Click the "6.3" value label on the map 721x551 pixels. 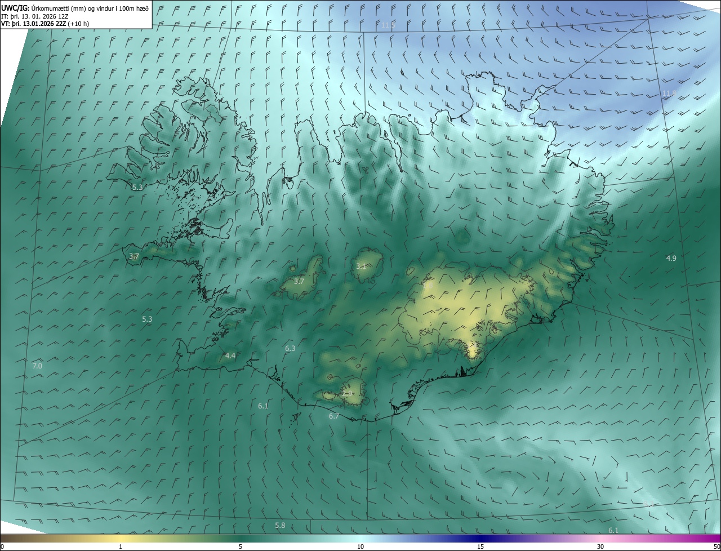click(x=290, y=349)
